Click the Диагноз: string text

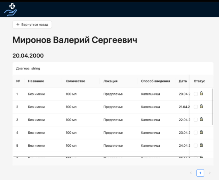click(28, 68)
